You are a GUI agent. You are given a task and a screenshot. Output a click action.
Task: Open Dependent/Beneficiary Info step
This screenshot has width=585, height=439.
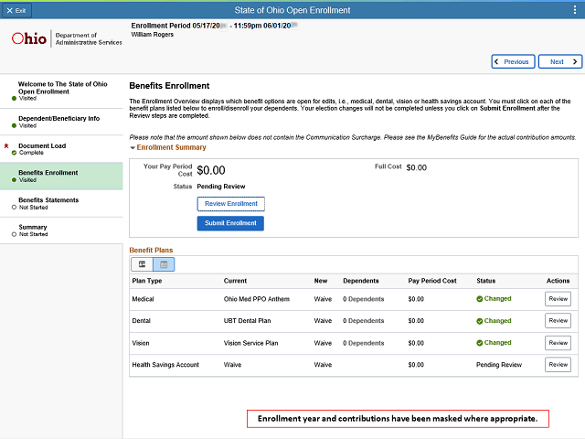(x=61, y=122)
